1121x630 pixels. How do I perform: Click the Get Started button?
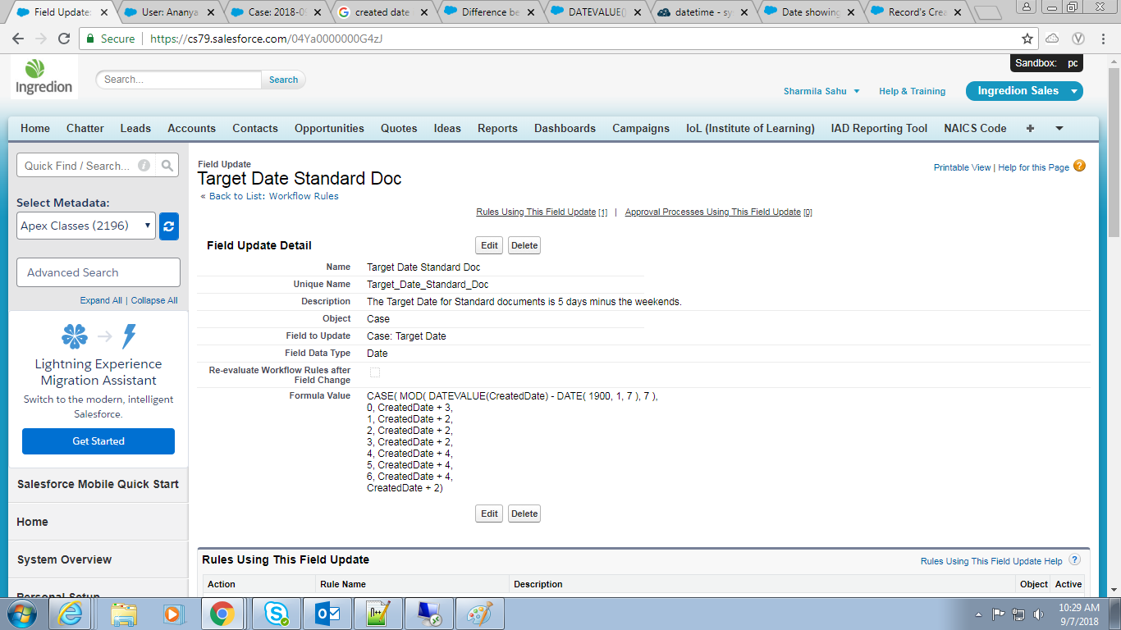[x=98, y=441]
